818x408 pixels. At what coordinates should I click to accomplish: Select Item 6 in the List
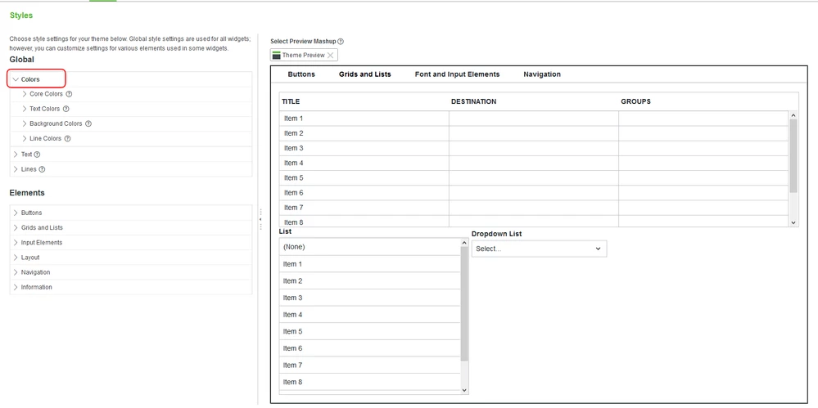point(370,348)
